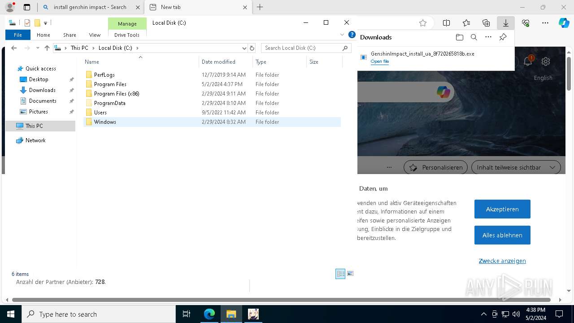
Task: Click Explorer New folder quick access icon
Action: pos(37,23)
